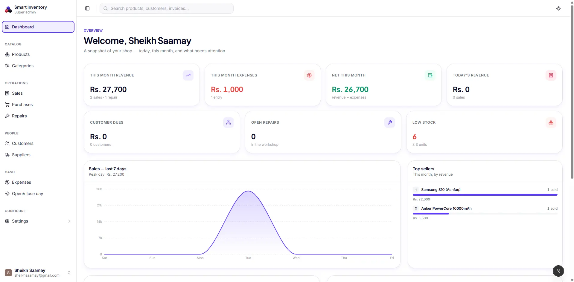Focus the Search products, customers, invoices field
The height and width of the screenshot is (282, 574).
(167, 8)
